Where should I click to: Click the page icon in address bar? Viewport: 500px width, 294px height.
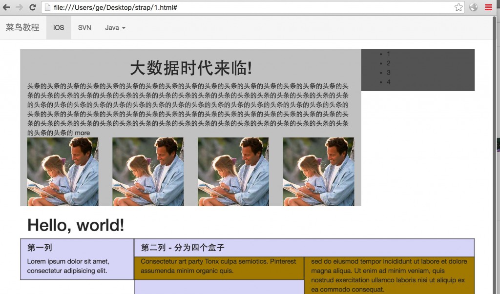point(48,7)
